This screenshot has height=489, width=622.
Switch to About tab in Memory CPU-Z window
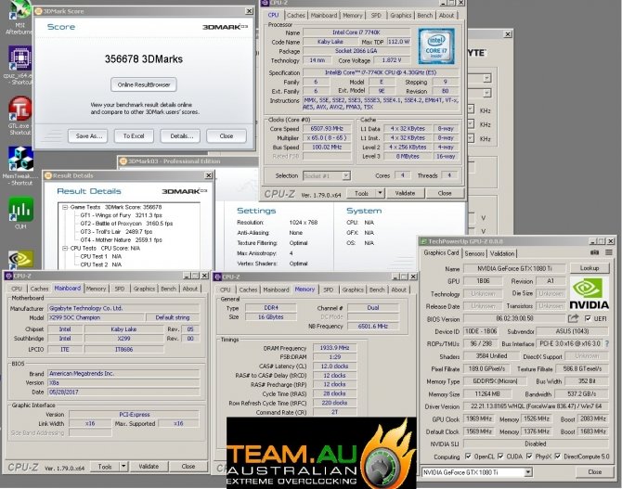click(x=398, y=290)
